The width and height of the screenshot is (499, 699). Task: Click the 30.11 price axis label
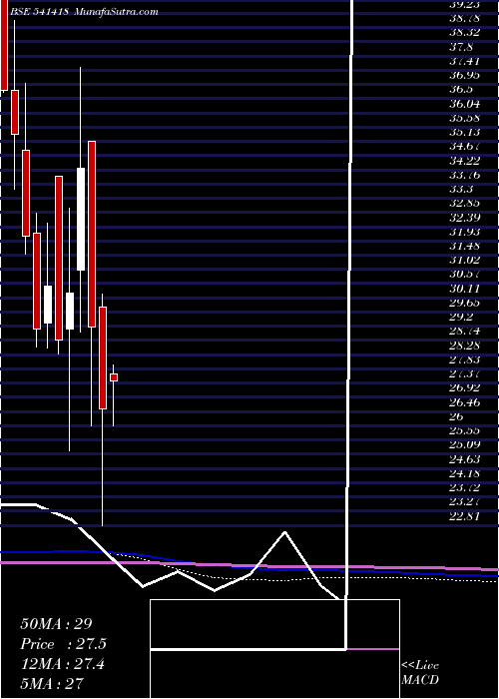coord(465,289)
